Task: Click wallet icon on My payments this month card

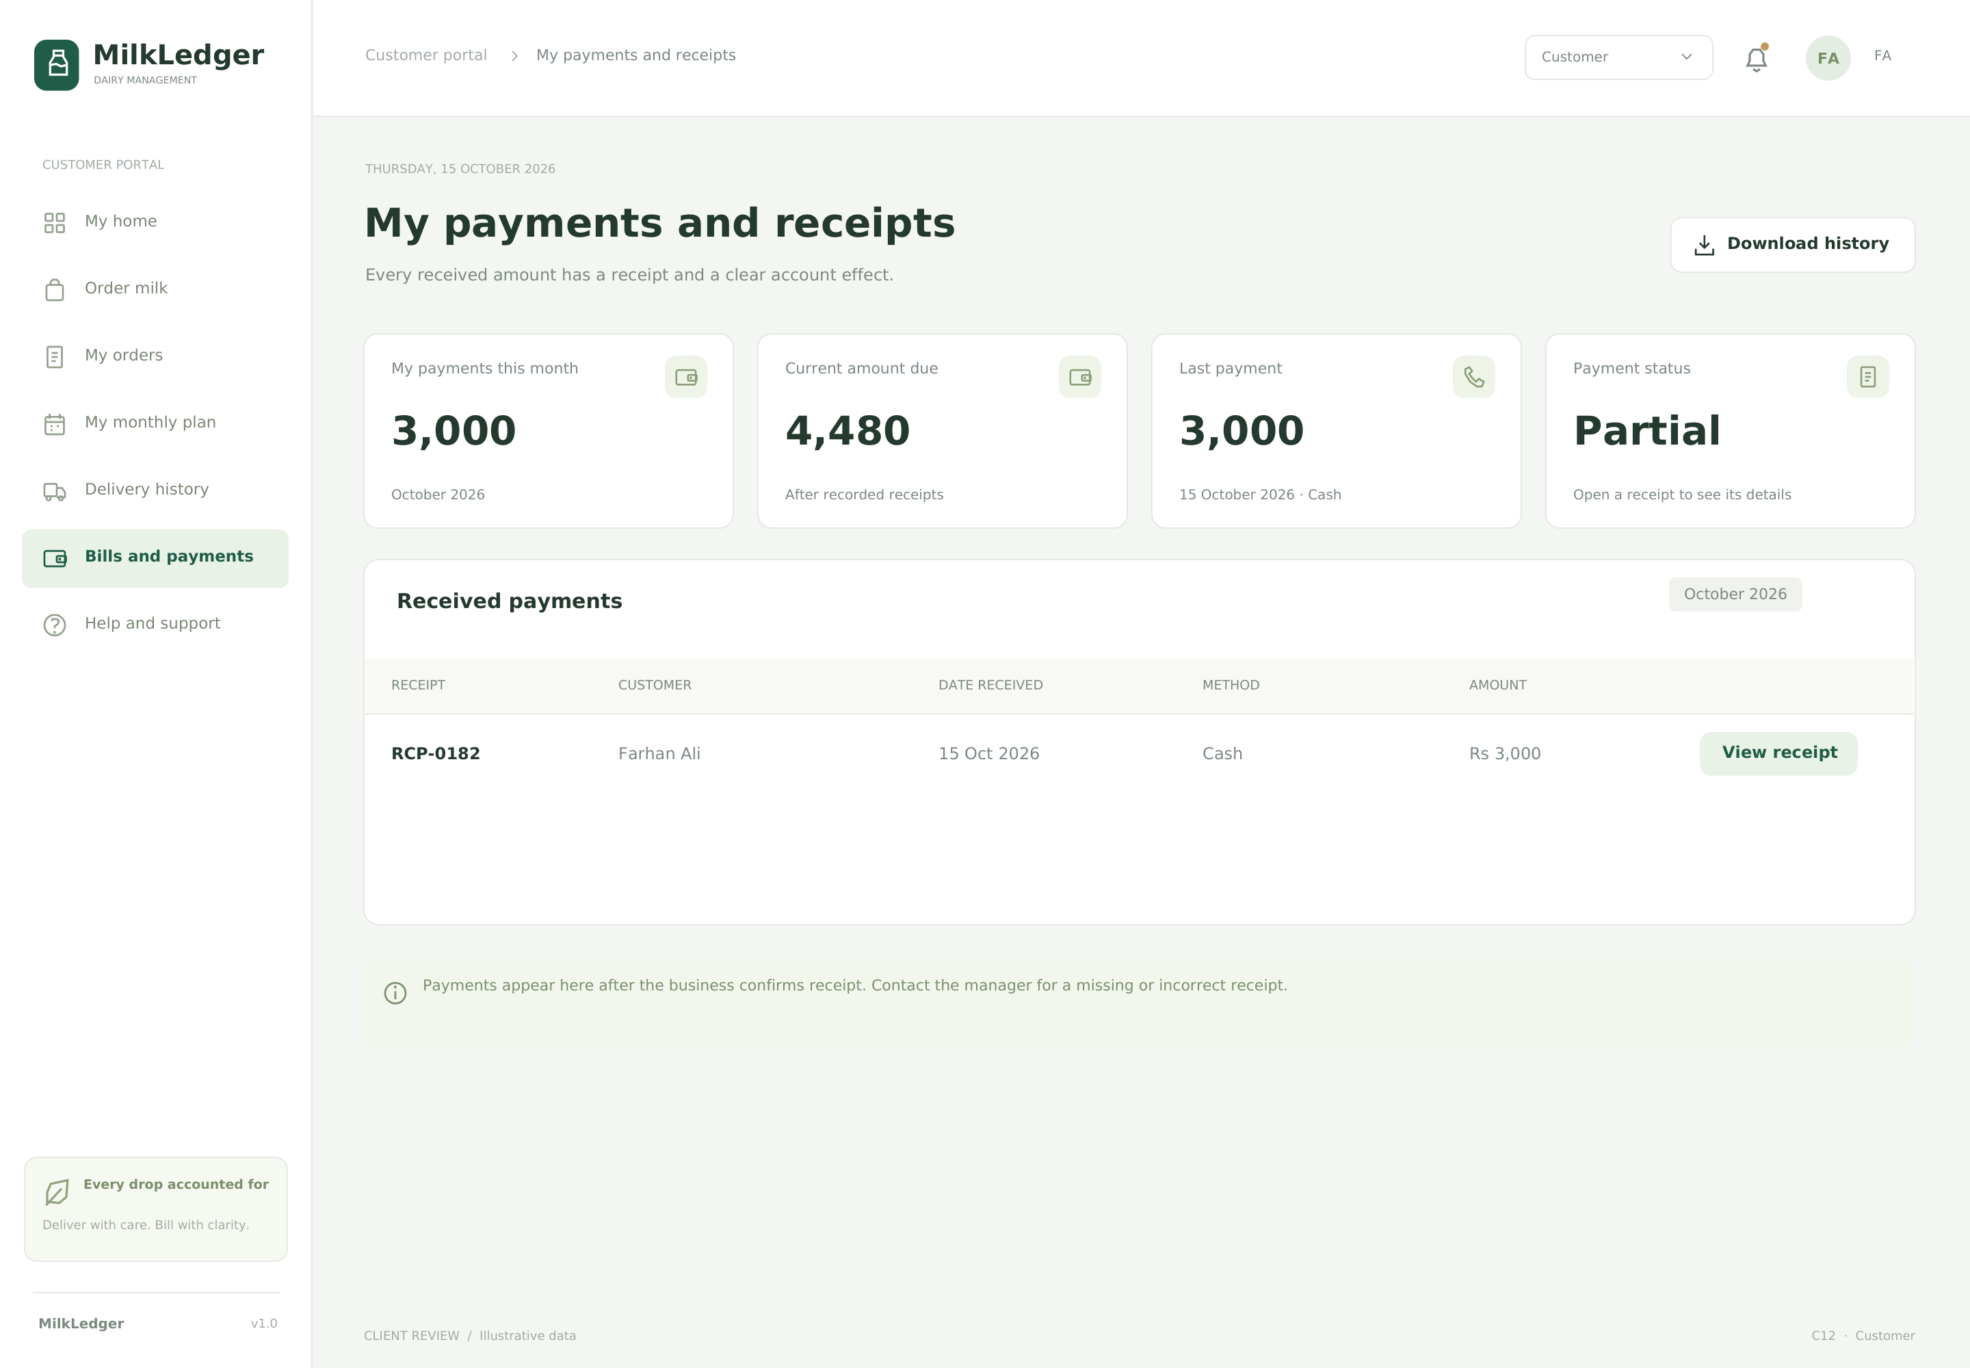Action: 686,377
